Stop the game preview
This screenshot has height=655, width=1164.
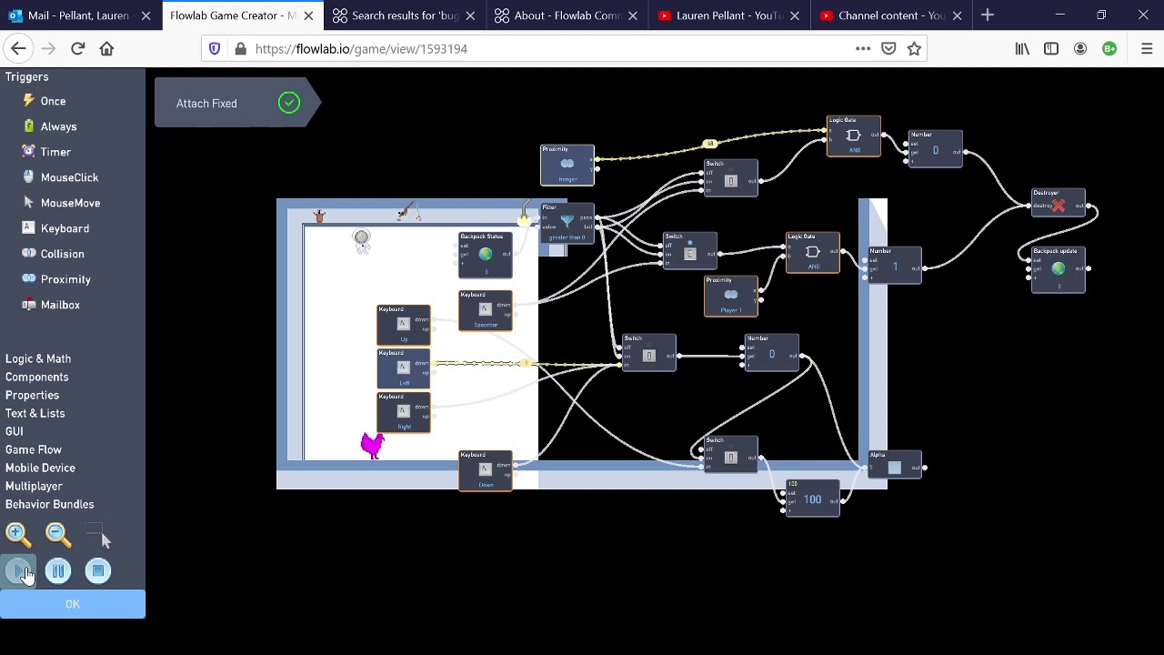[x=98, y=571]
